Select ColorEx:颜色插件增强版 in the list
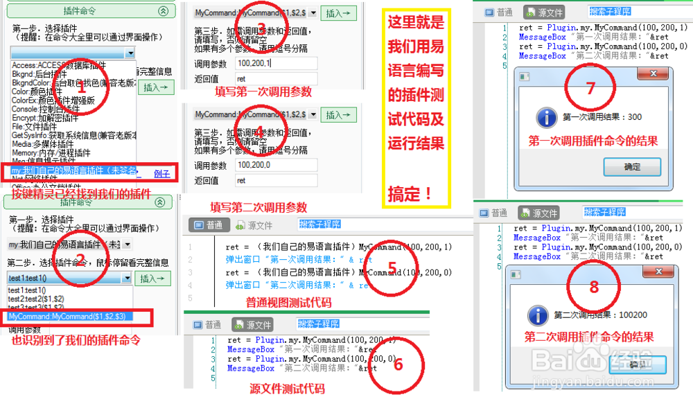This screenshot has height=406, width=693. [x=53, y=100]
